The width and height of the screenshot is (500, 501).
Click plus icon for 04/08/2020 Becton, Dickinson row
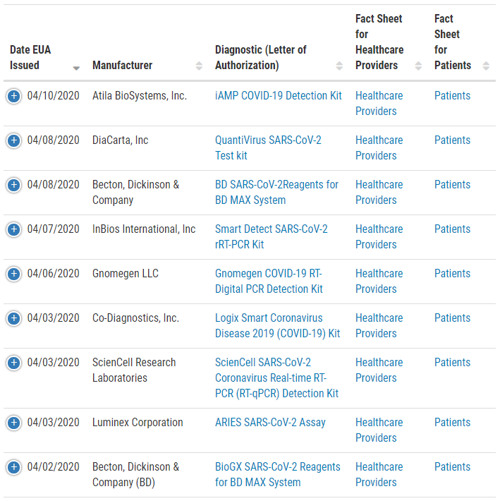pos(13,185)
